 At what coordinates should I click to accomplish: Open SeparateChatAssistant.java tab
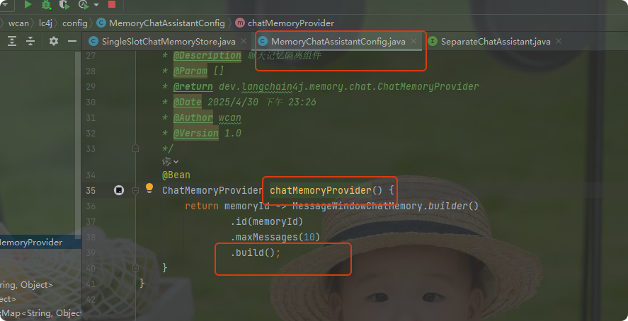pyautogui.click(x=496, y=42)
